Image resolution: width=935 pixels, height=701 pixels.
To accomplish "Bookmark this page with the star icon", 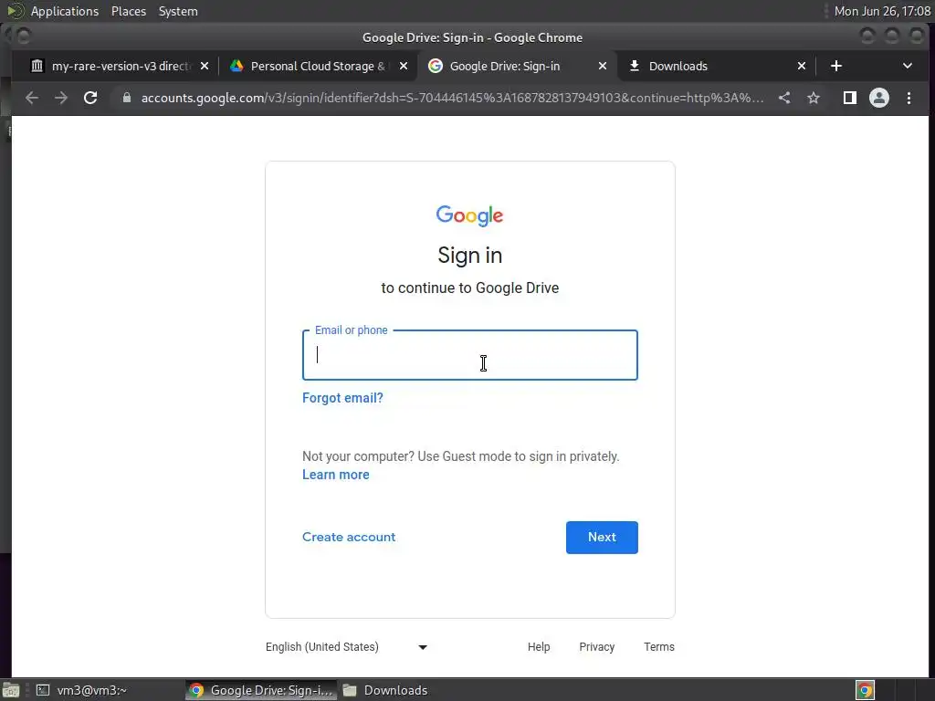I will (x=814, y=98).
